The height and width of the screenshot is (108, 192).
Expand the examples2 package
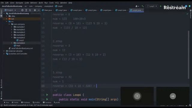point(12,30)
